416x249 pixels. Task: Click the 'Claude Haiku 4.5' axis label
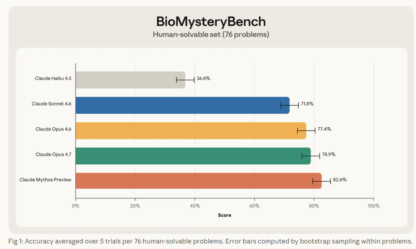[53, 78]
